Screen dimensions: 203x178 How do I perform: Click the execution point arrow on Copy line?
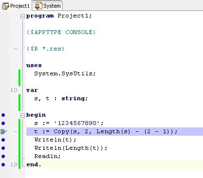pyautogui.click(x=3, y=131)
